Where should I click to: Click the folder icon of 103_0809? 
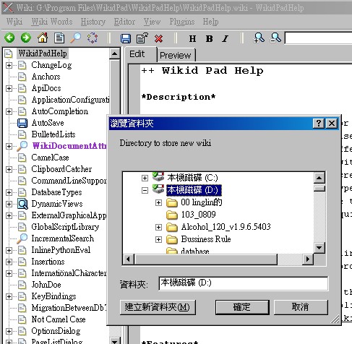click(172, 215)
